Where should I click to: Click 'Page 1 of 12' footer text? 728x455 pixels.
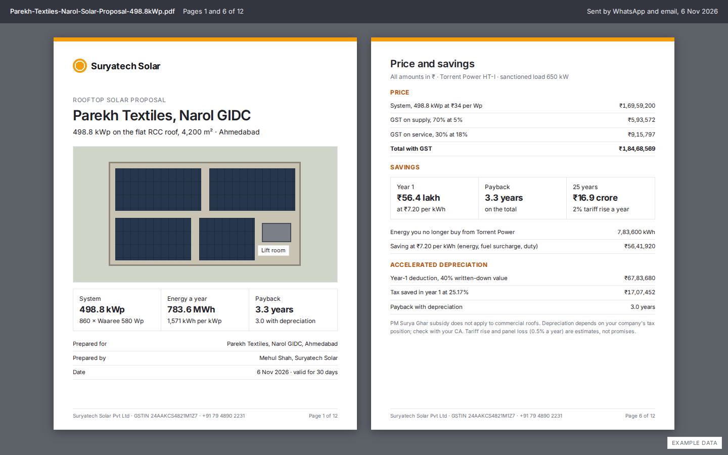pyautogui.click(x=323, y=416)
